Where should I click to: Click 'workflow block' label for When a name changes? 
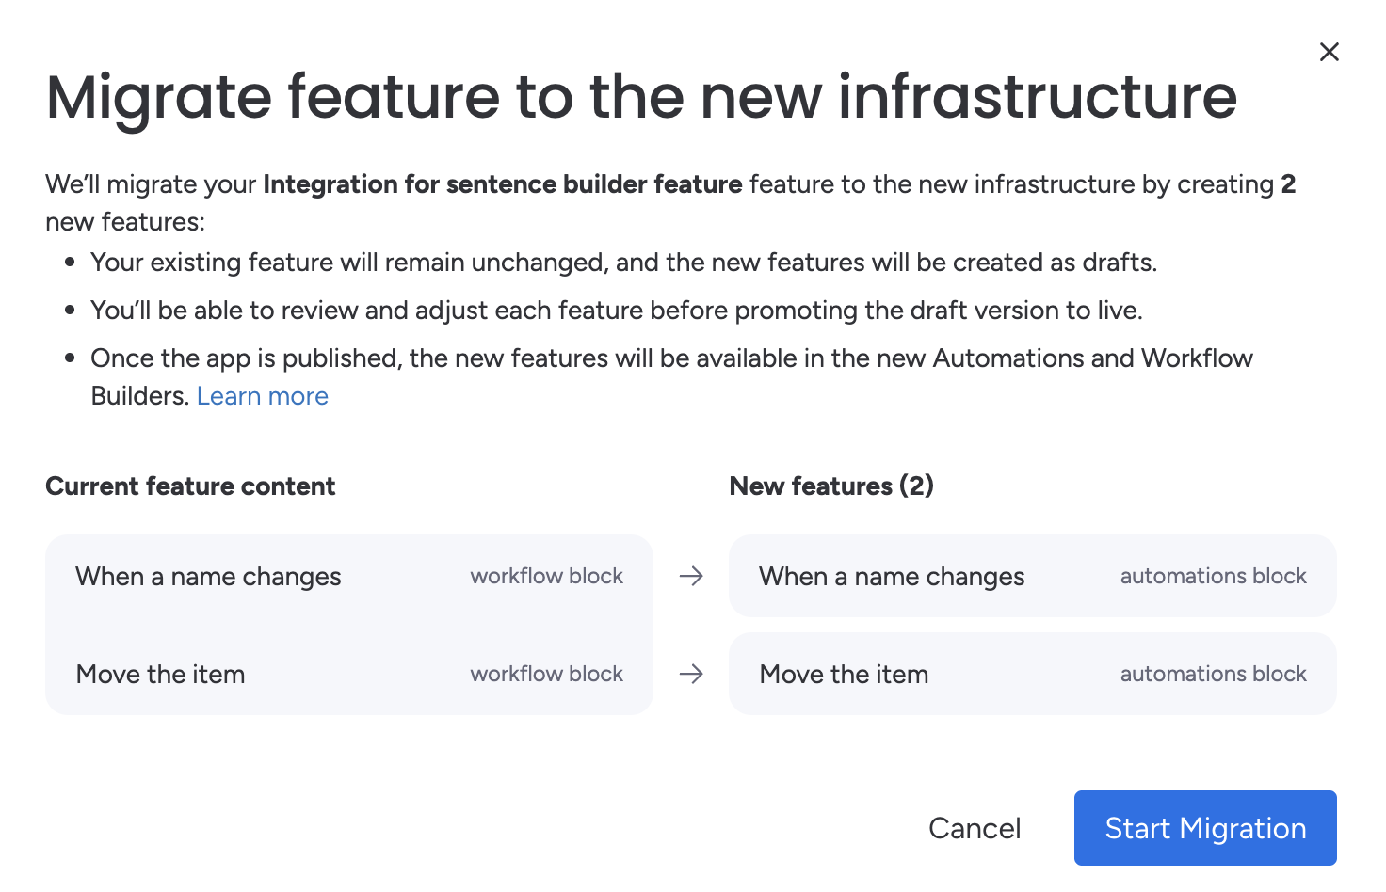(546, 576)
